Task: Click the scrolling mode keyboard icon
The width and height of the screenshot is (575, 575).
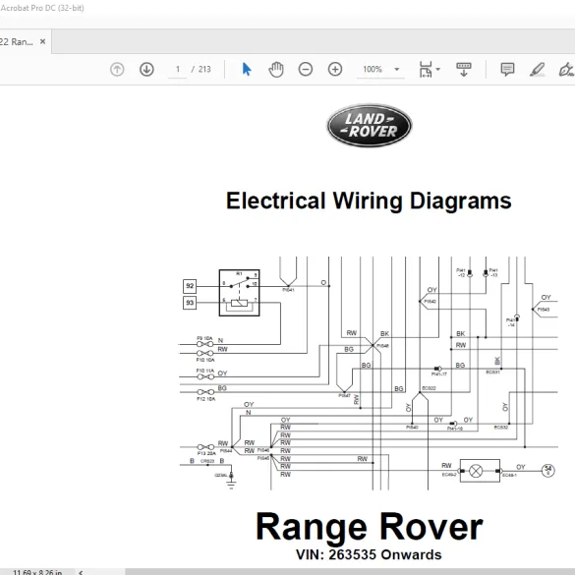Action: point(464,70)
